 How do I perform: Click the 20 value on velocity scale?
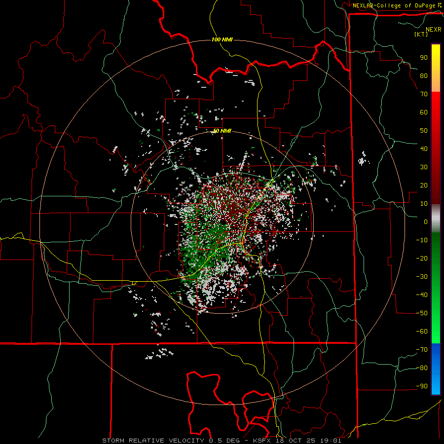click(424, 185)
